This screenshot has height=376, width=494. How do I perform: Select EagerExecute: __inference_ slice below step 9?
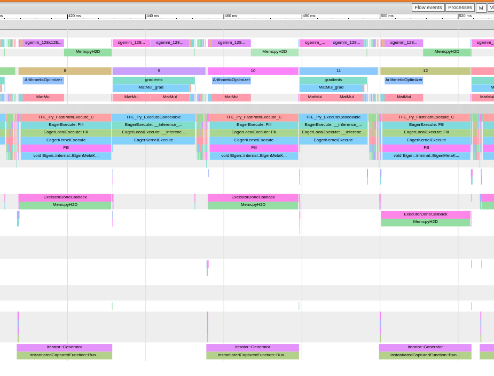tap(153, 125)
